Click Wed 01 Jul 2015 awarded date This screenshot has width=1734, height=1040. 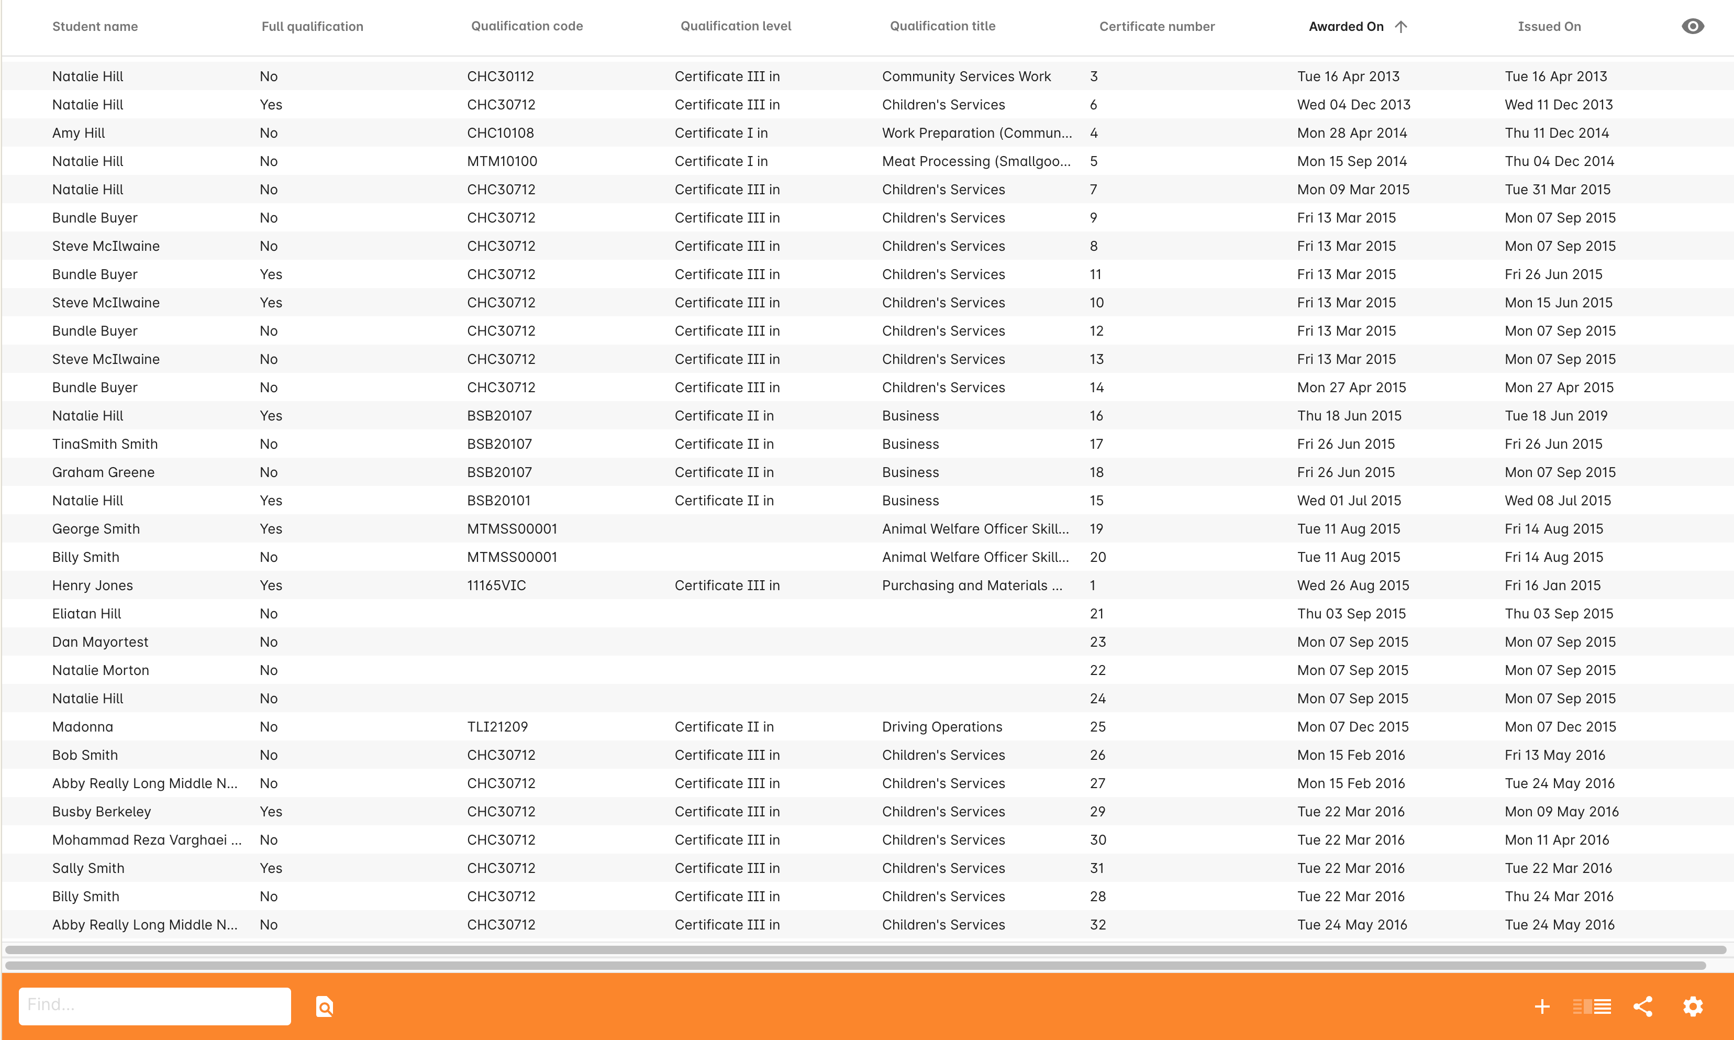(1349, 501)
